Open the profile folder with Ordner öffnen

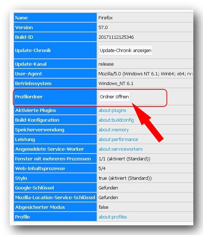pyautogui.click(x=115, y=97)
